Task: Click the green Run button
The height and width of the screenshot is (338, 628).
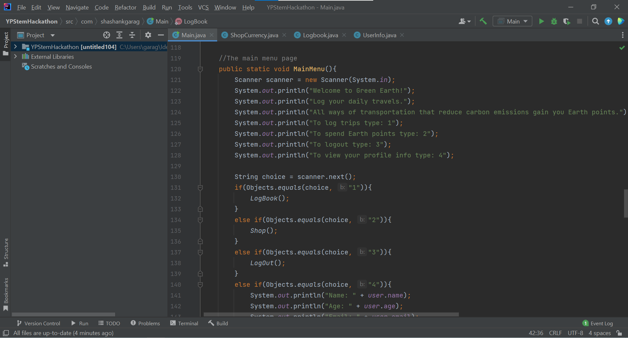Action: [x=541, y=22]
